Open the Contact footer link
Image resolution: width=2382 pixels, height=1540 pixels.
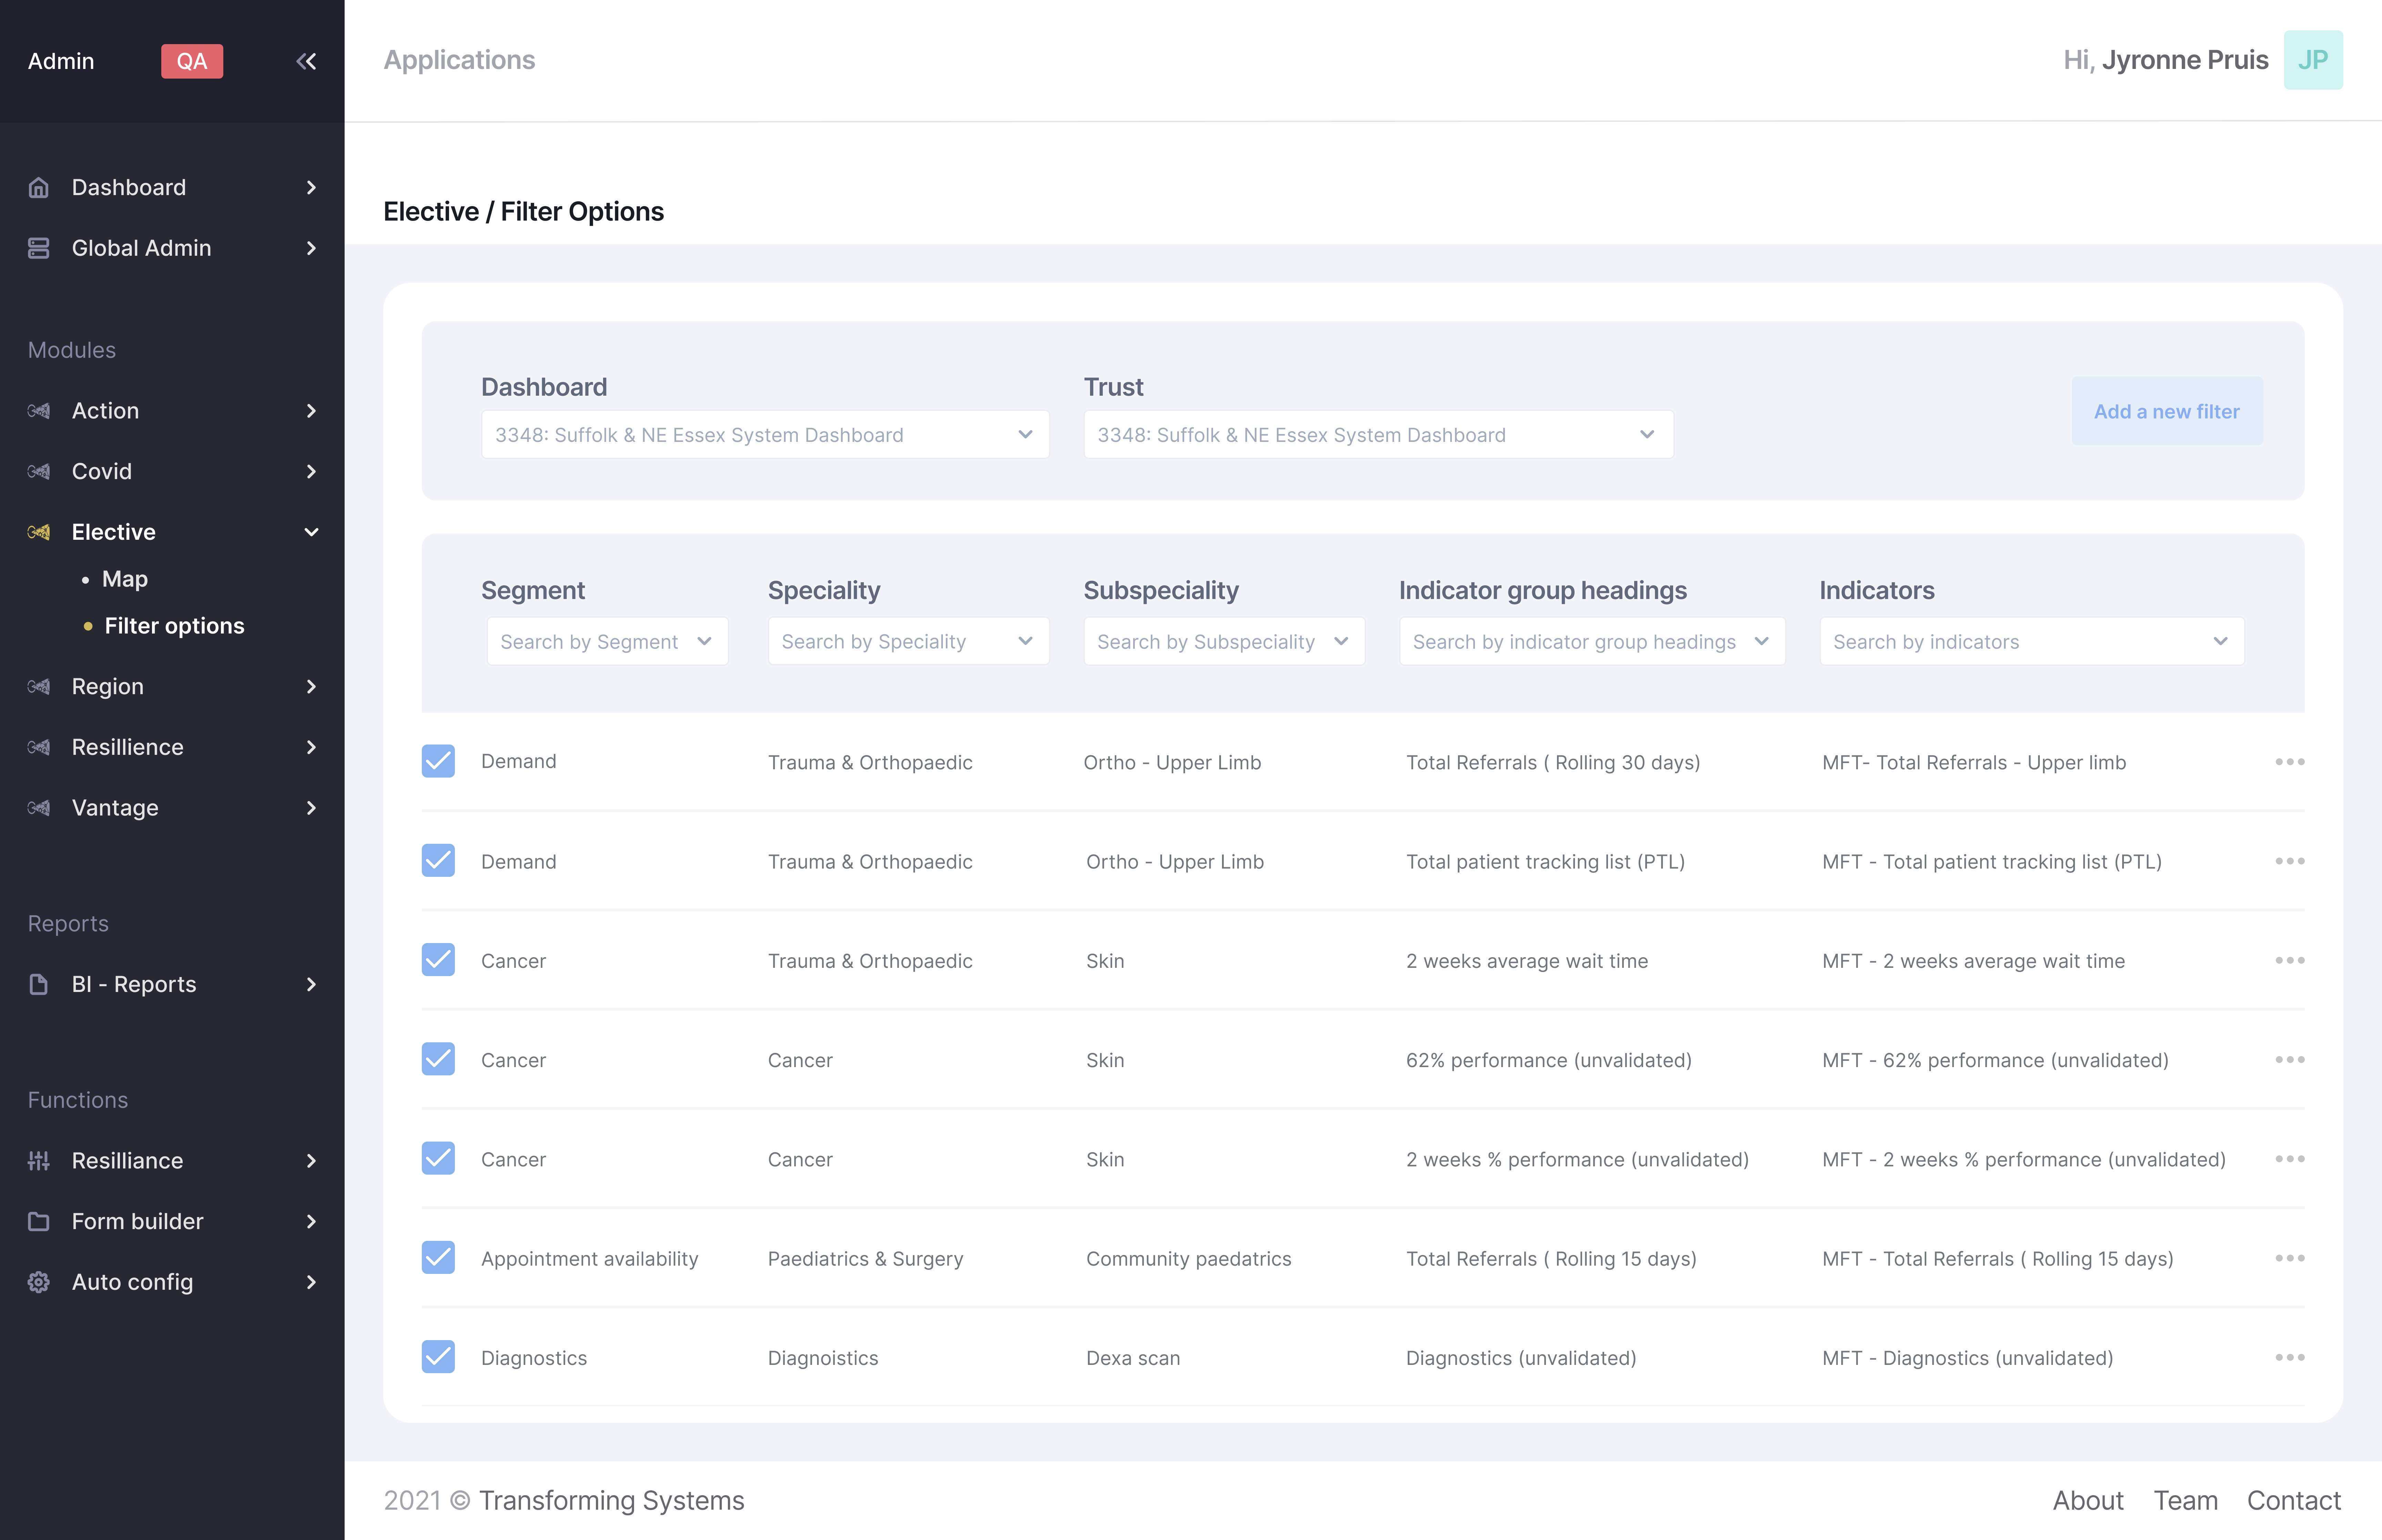pyautogui.click(x=2293, y=1500)
